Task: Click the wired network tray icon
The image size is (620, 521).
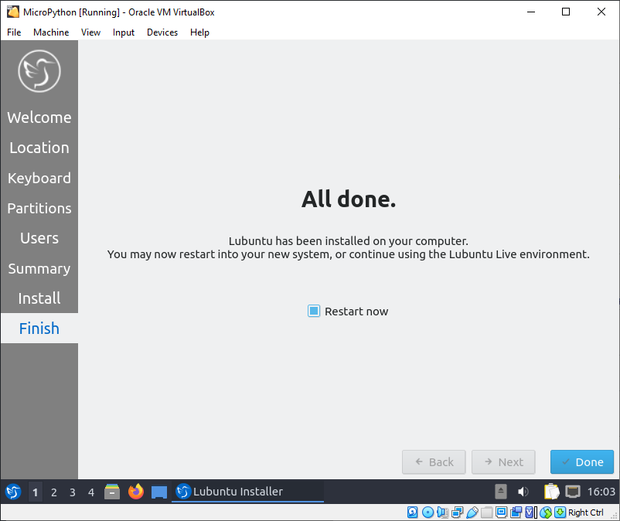Action: (x=572, y=492)
